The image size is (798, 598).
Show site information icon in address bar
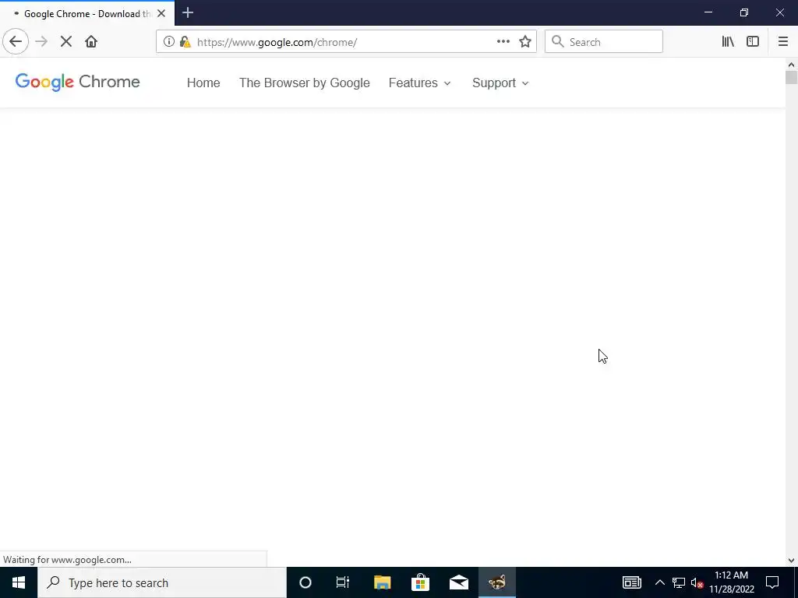(169, 42)
